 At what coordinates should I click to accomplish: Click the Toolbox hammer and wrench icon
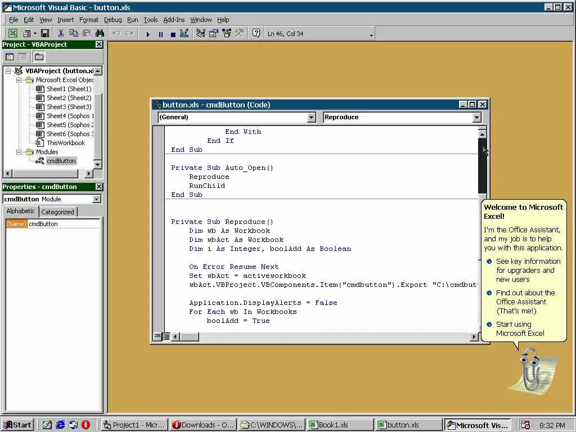(x=240, y=33)
